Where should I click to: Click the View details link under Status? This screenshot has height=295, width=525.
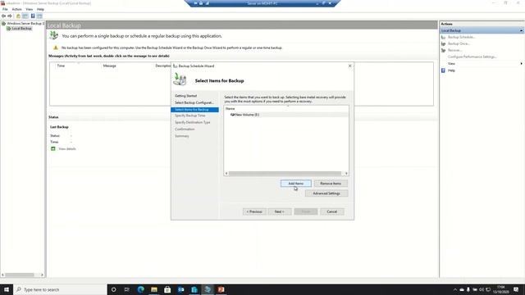(67, 149)
